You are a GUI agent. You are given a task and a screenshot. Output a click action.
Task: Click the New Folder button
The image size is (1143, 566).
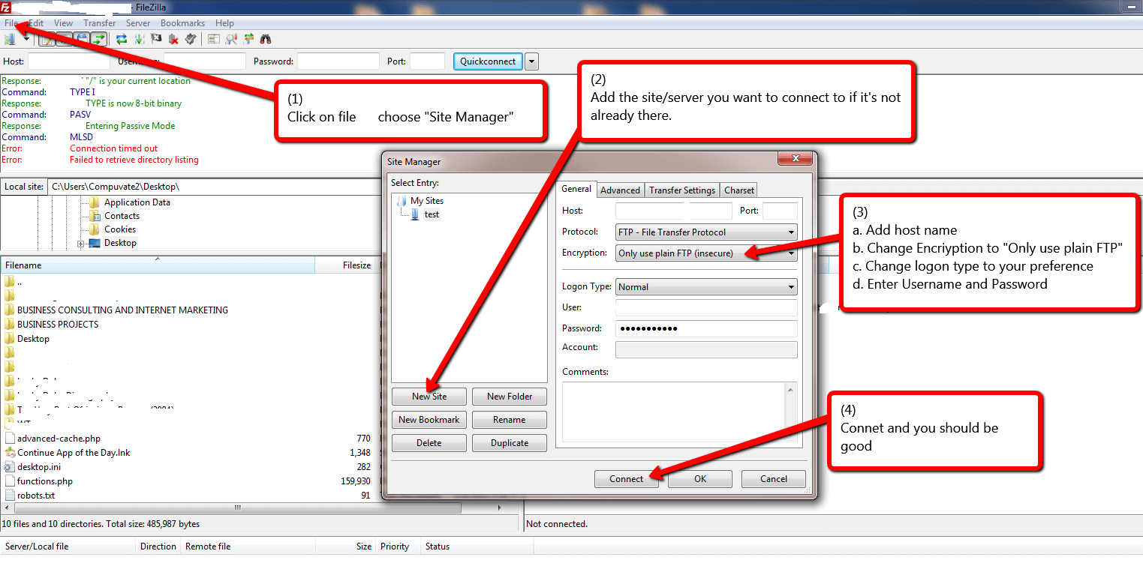(510, 397)
